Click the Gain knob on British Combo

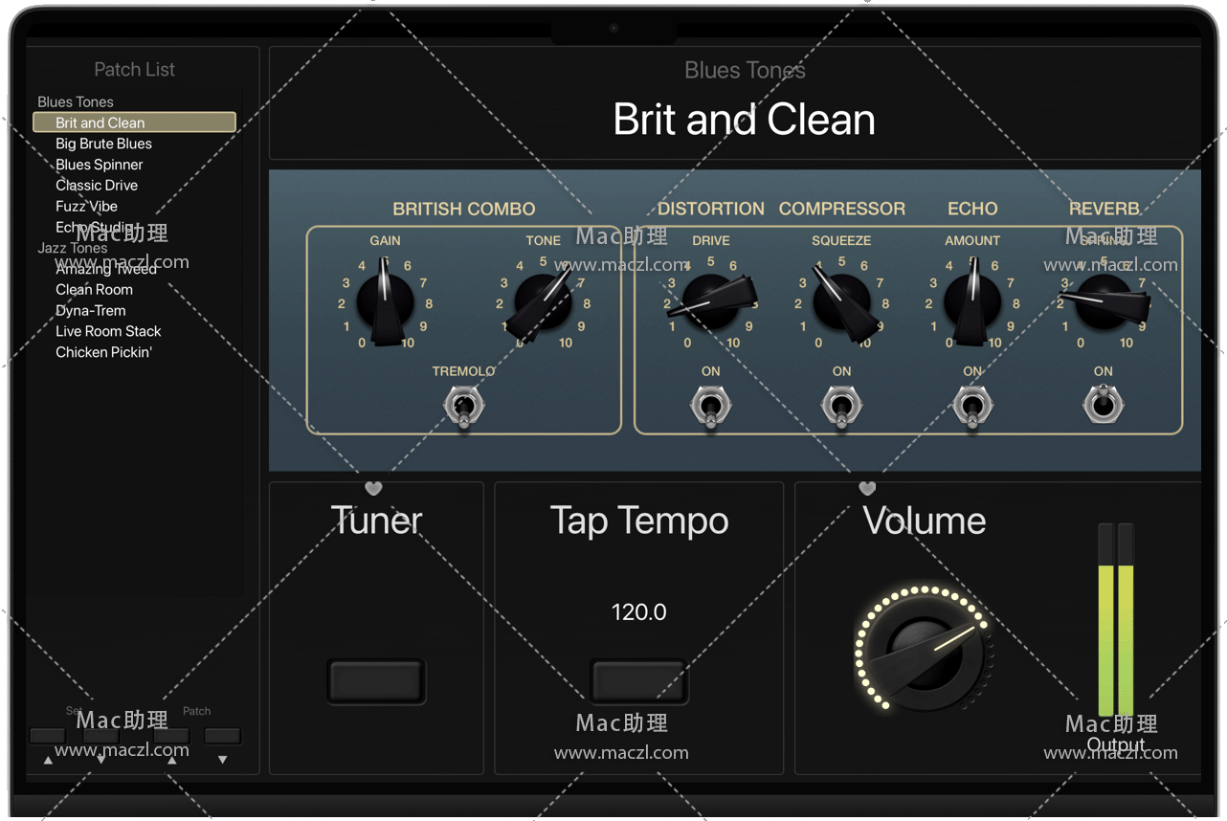tap(385, 302)
